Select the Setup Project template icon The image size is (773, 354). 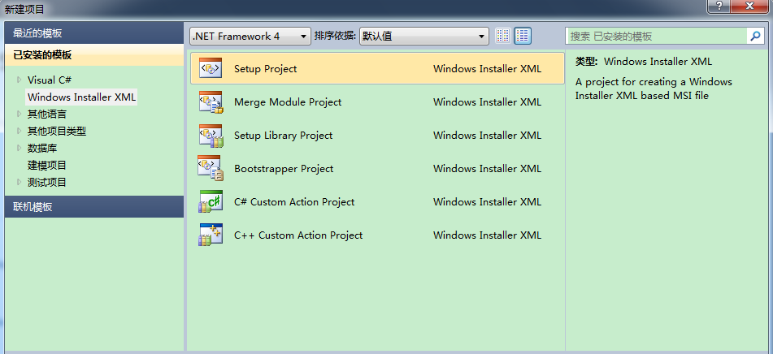click(x=211, y=68)
